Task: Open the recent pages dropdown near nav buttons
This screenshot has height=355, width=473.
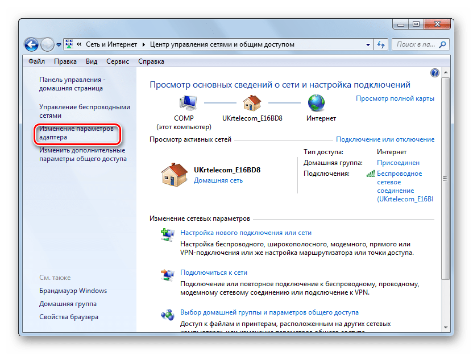Action: click(59, 44)
